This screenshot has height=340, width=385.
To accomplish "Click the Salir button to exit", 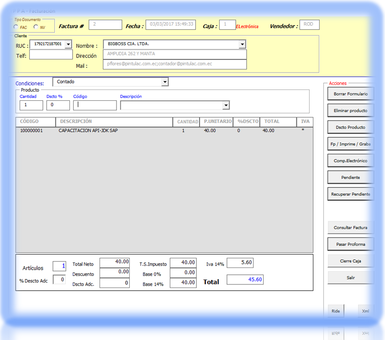I will 350,277.
